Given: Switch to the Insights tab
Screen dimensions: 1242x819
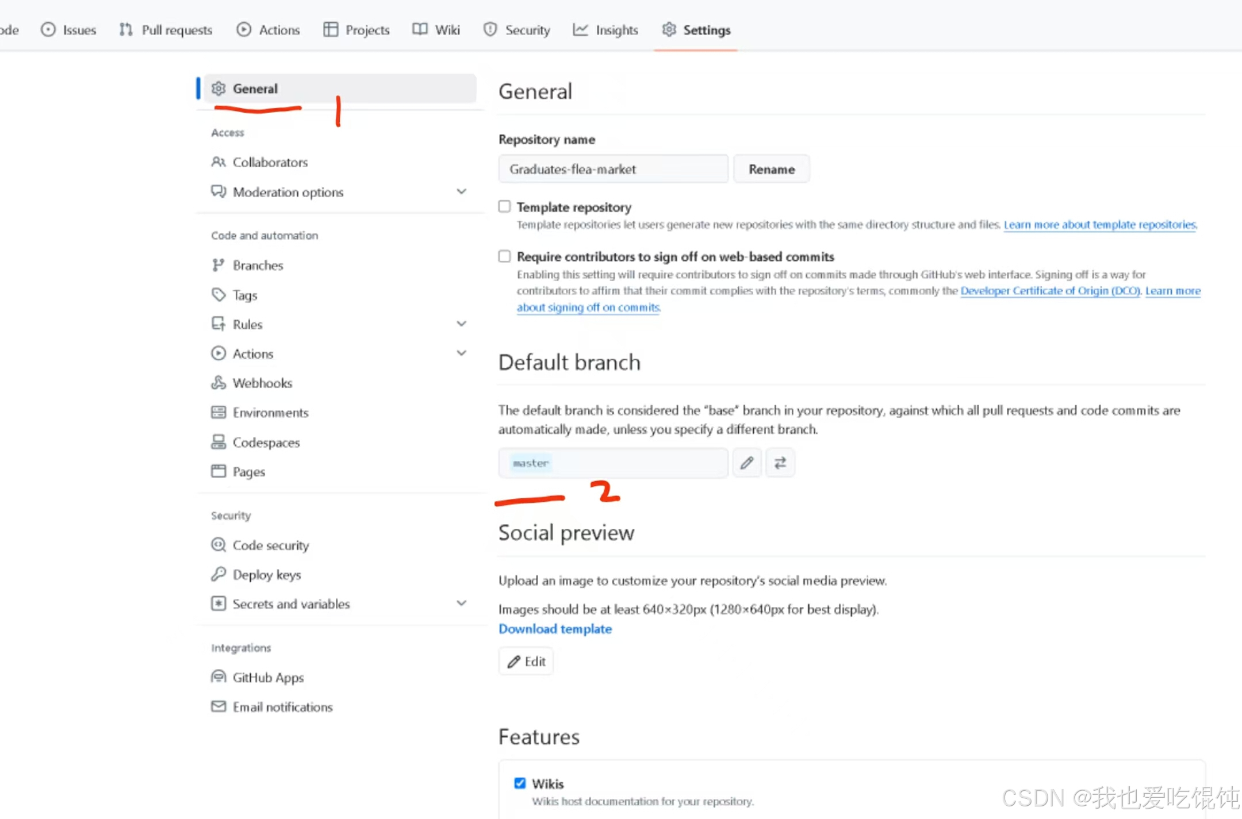Looking at the screenshot, I should [605, 29].
